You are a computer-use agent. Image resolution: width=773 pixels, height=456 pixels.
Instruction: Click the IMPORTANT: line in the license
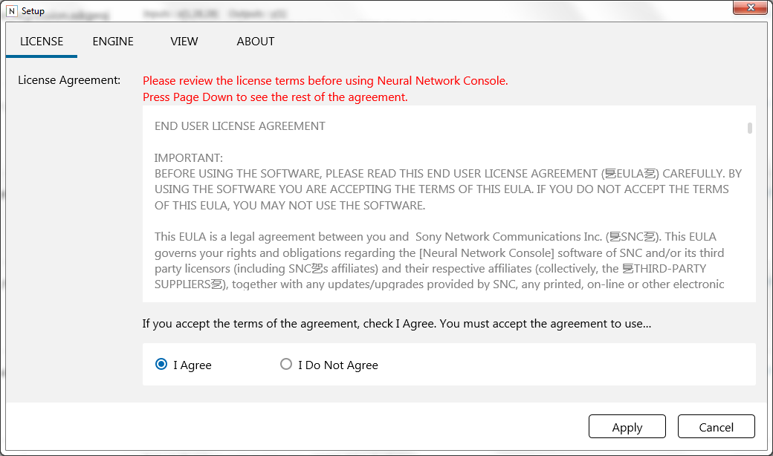tap(188, 158)
